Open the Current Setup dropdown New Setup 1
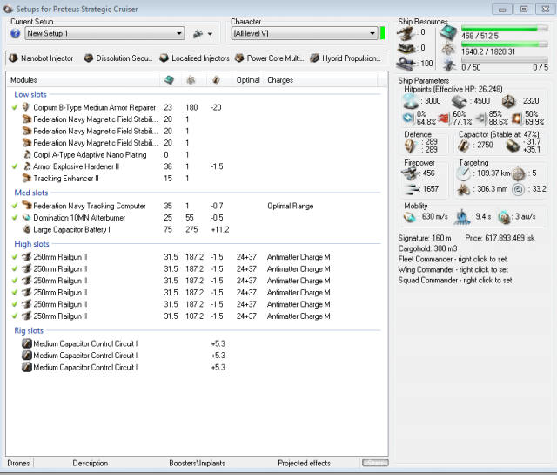Image resolution: width=557 pixels, height=475 pixels. click(104, 33)
